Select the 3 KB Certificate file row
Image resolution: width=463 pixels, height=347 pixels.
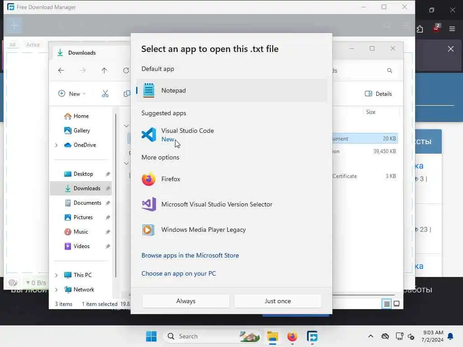(365, 176)
